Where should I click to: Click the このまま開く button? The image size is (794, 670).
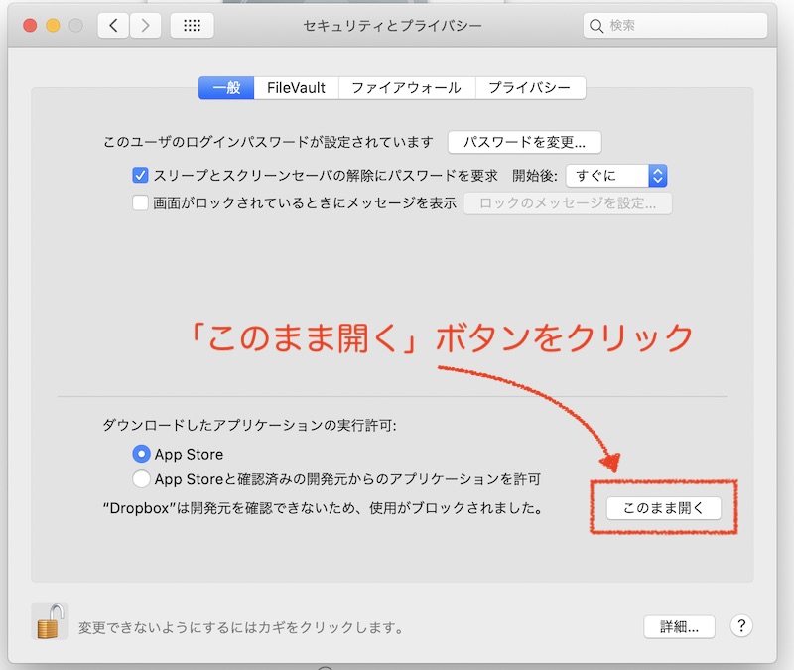663,508
